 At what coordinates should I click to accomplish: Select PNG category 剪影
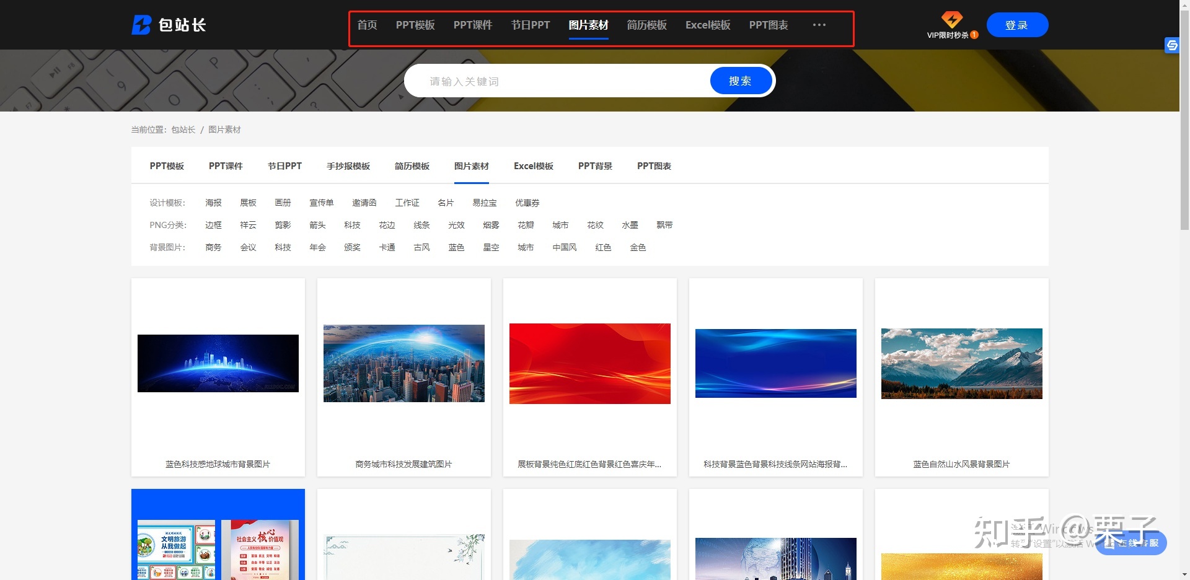pos(283,225)
